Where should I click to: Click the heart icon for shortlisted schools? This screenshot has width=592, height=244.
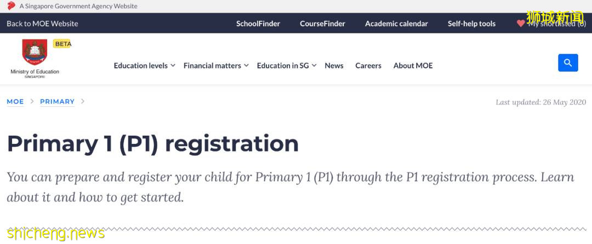(521, 24)
